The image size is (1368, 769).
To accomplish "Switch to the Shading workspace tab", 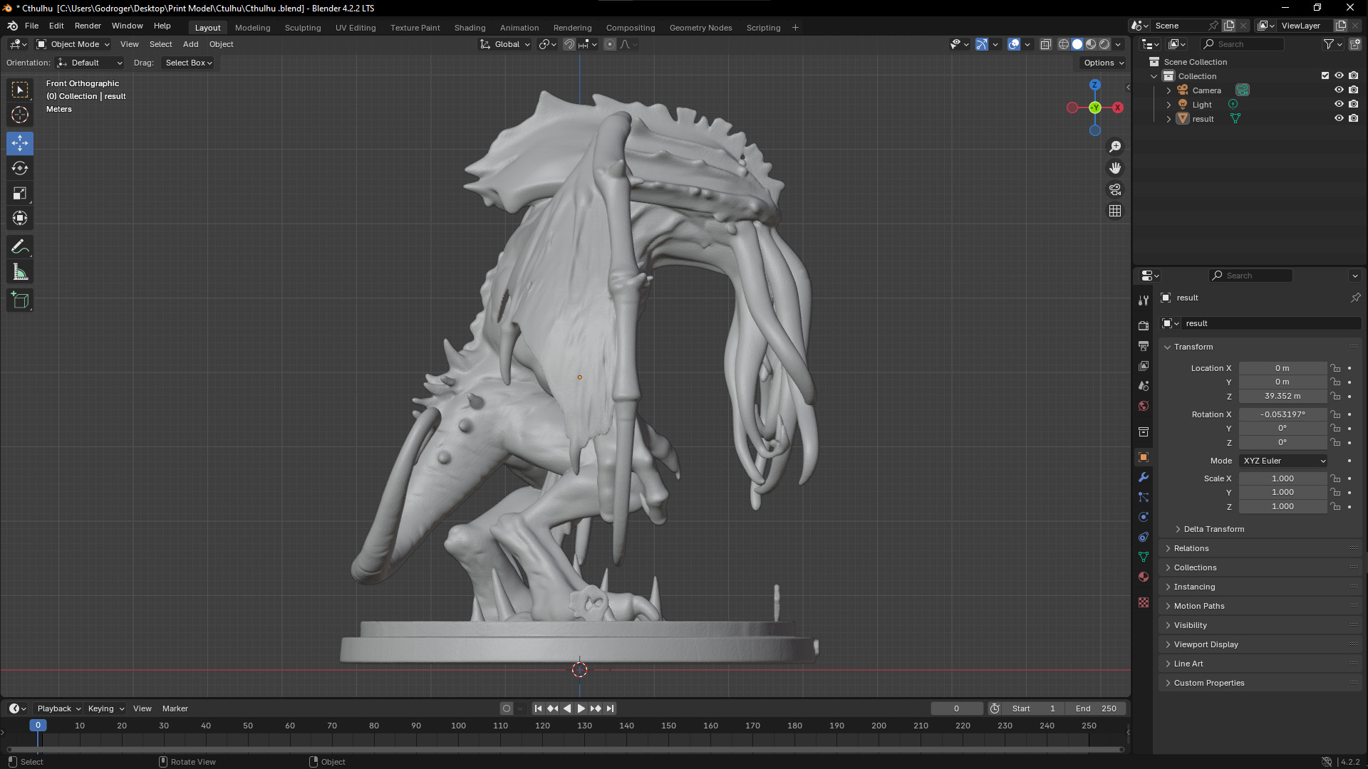I will pyautogui.click(x=470, y=28).
